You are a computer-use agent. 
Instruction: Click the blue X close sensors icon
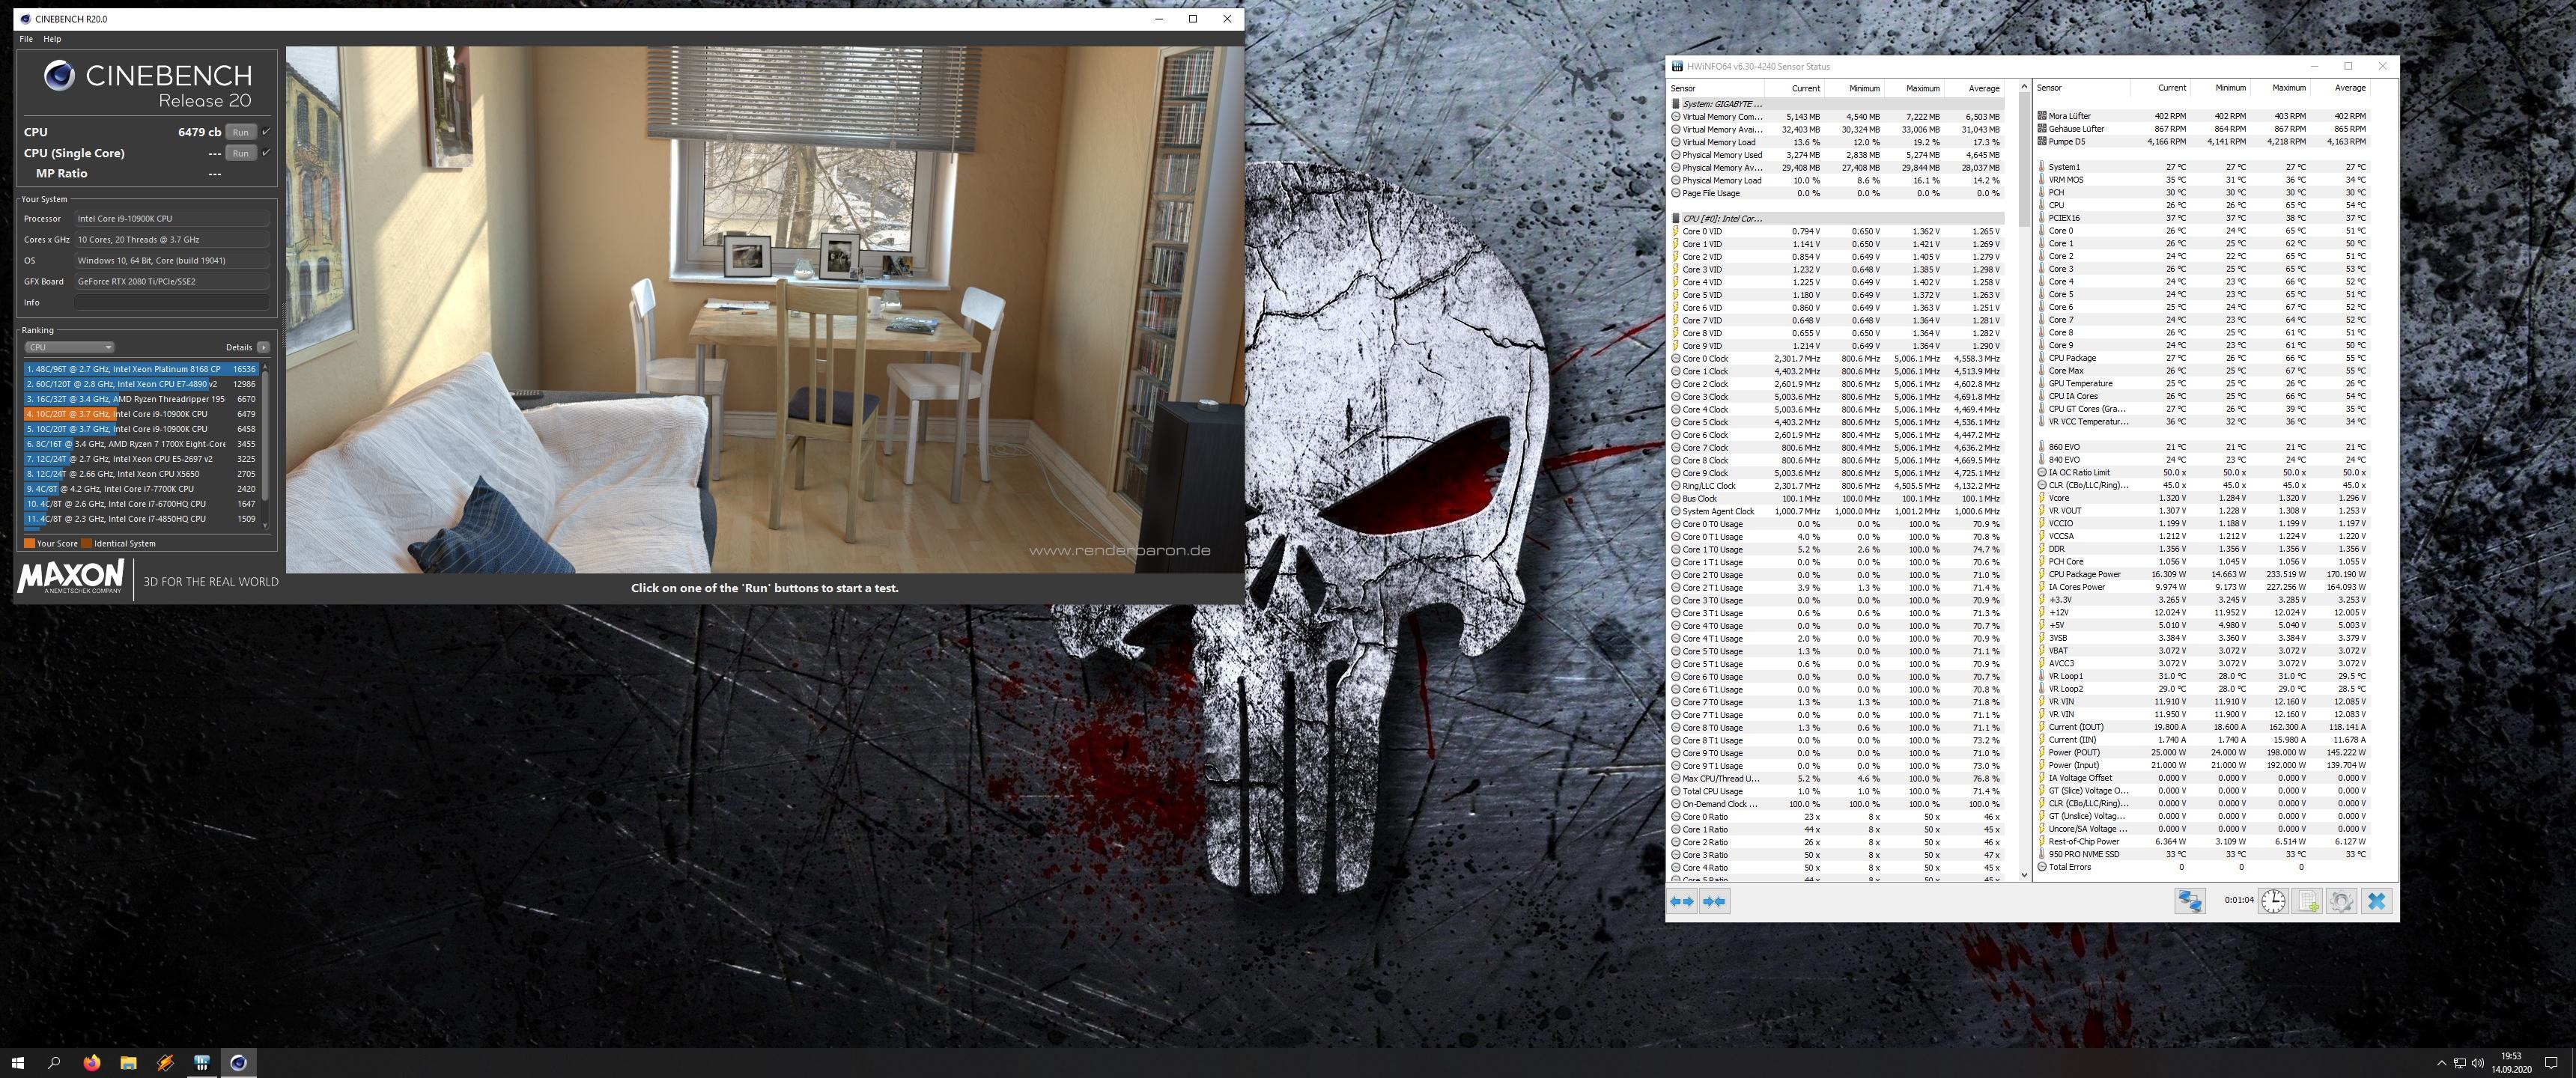[x=2376, y=901]
